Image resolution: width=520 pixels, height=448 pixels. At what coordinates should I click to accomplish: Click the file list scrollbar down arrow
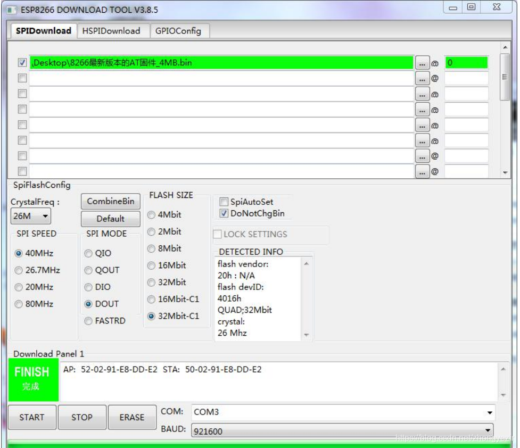point(505,172)
